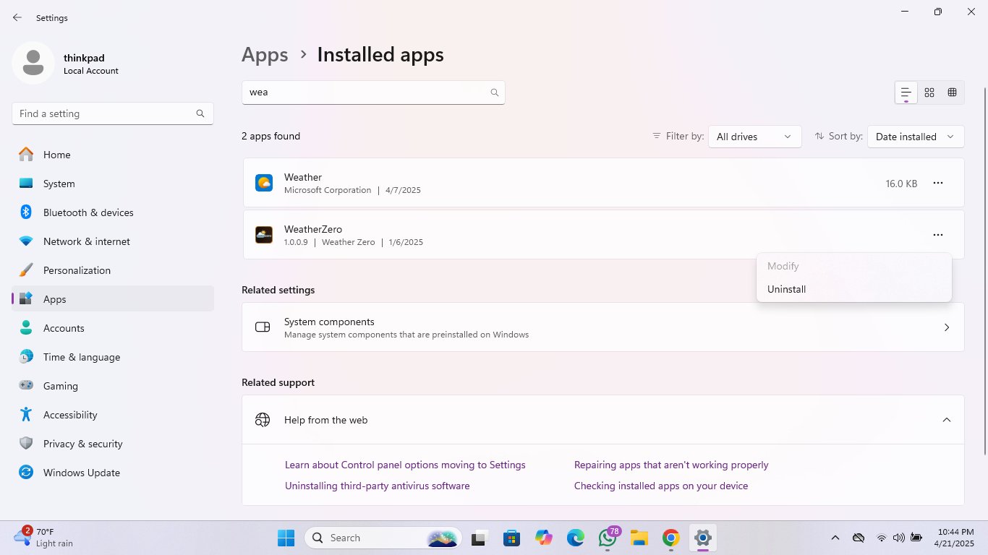
Task: Open Windows Update in the sidebar
Action: [113, 473]
